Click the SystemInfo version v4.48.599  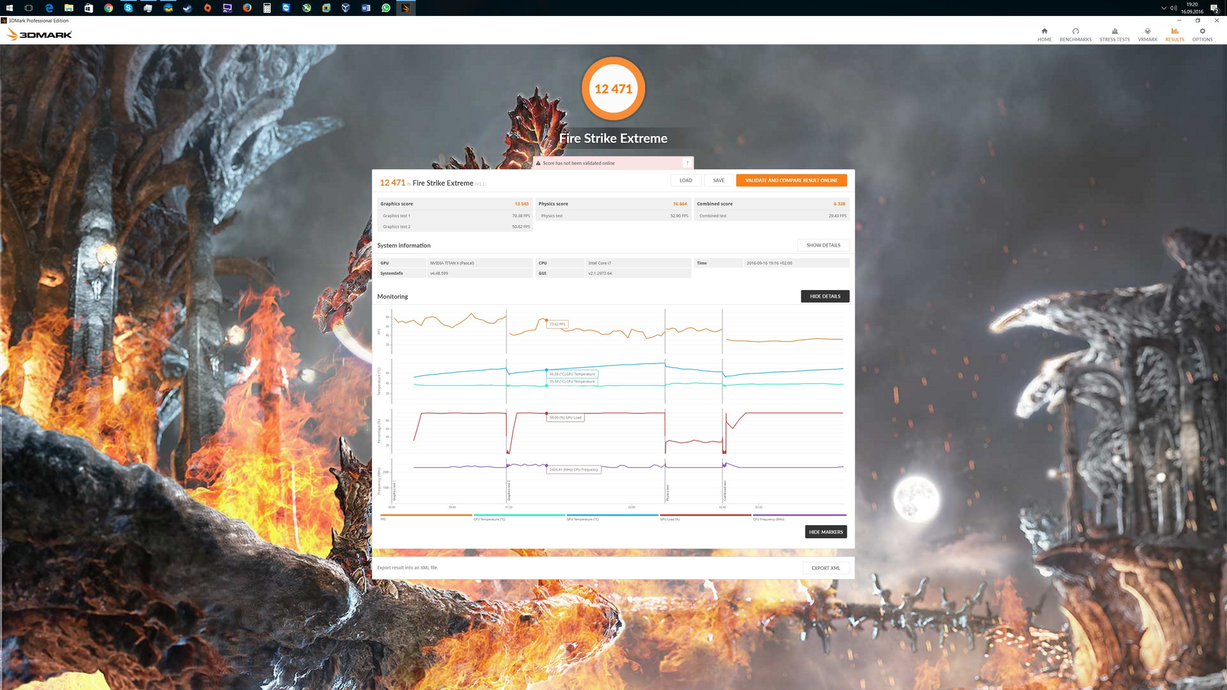(439, 273)
